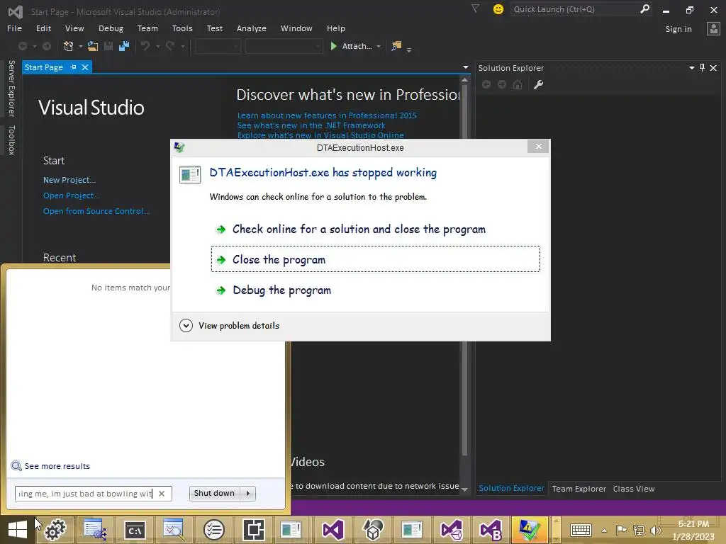Click the gear settings icon in taskbar
726x544 pixels.
(x=55, y=530)
